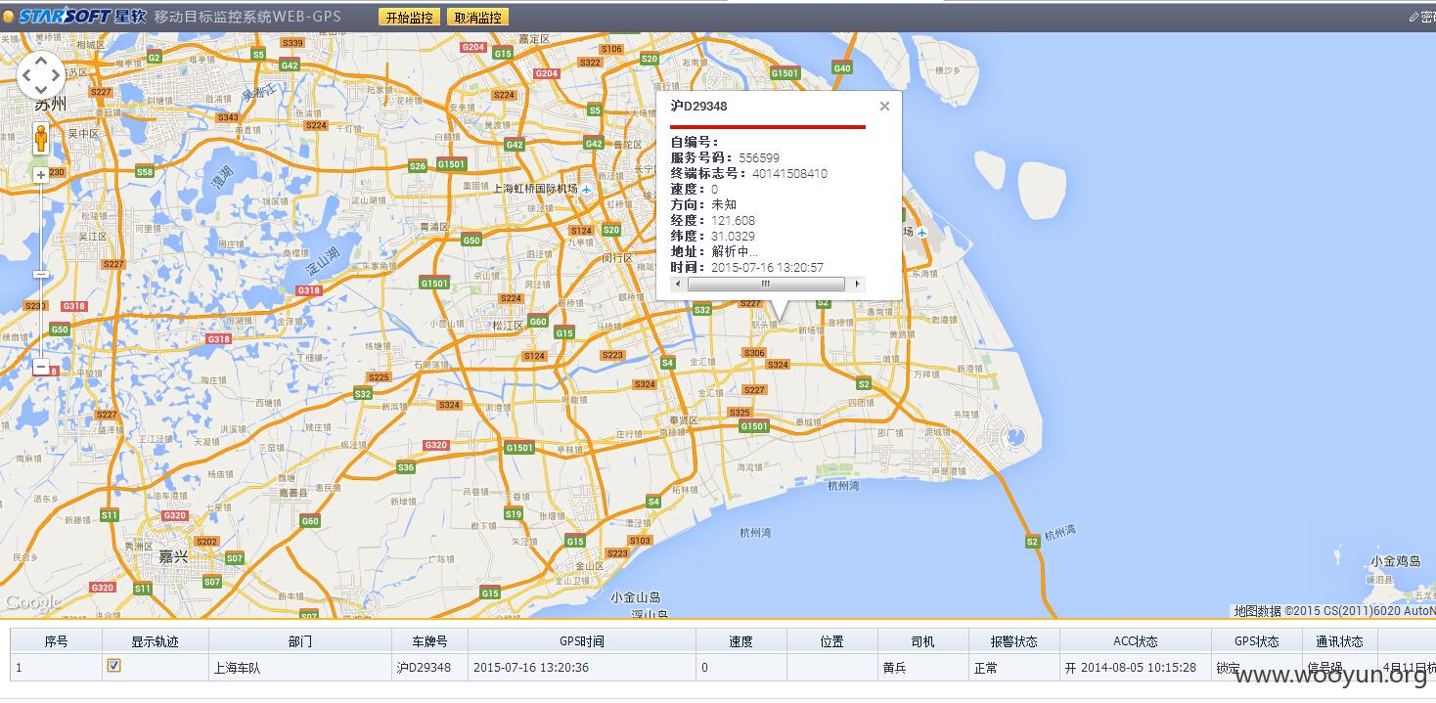Click the 显示轨迹 column header
The image size is (1436, 703).
[x=156, y=641]
